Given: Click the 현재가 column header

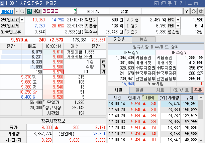Looking at the screenshot, I should pyautogui.click(x=134, y=98).
